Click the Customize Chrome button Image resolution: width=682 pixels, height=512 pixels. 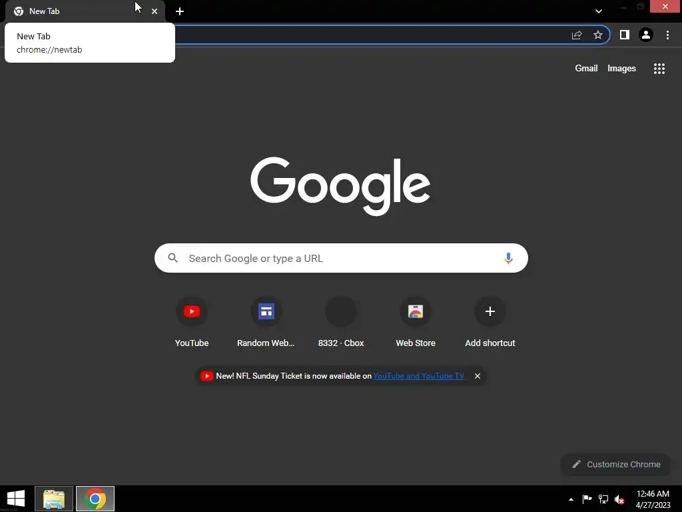click(x=616, y=465)
